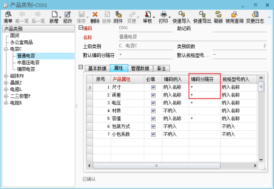Screen dimensions: 274x189
Task: Select 不纳入 编码纳入 cell for 材质
Action: 175,111
